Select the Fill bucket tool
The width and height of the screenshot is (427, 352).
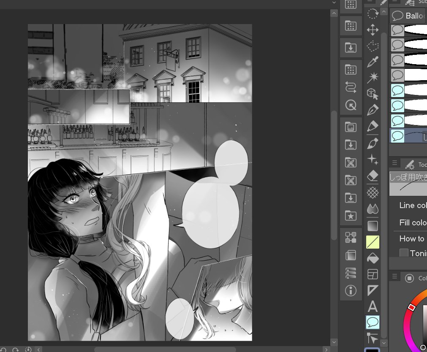373,258
